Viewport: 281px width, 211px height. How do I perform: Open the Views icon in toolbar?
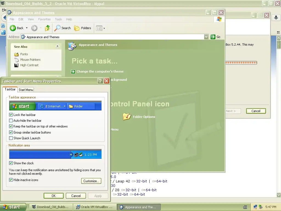99,28
